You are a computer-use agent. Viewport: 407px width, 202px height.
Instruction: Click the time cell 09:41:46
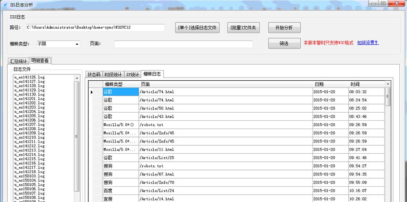coord(366,158)
